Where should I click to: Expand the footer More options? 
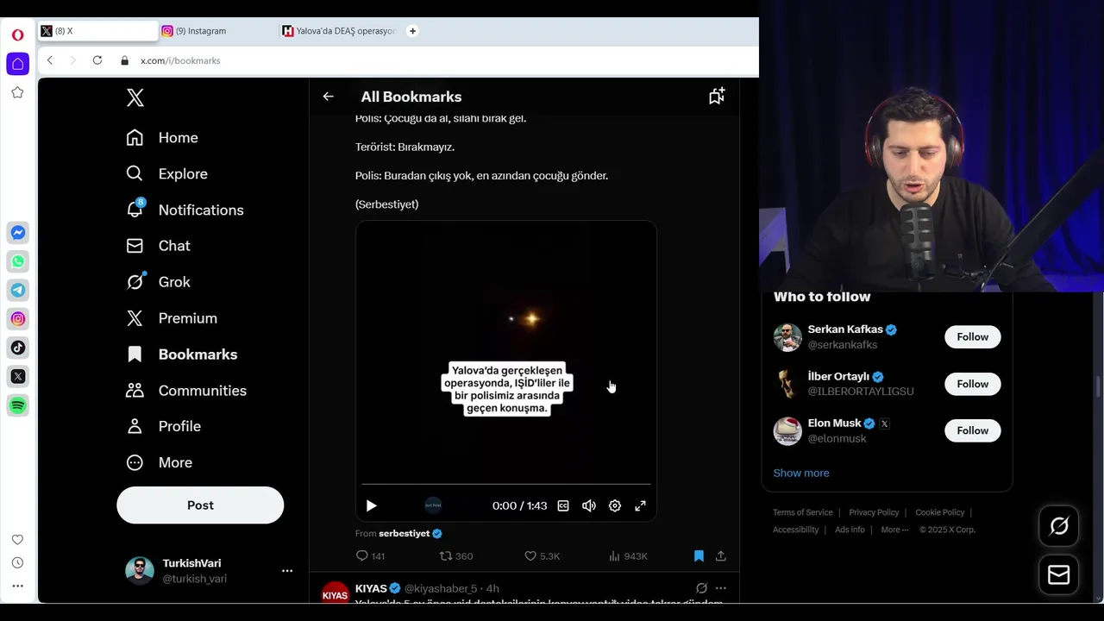(894, 530)
